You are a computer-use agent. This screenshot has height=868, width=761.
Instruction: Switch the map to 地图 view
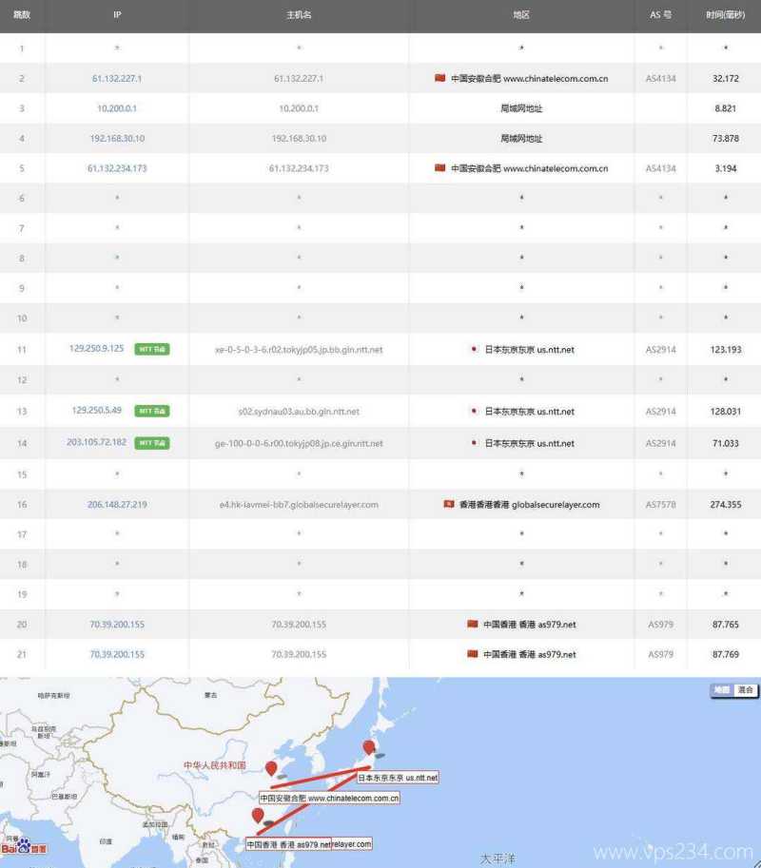(722, 690)
